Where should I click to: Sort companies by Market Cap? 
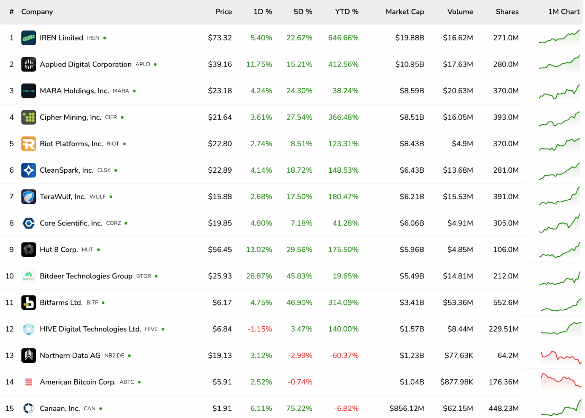point(405,12)
